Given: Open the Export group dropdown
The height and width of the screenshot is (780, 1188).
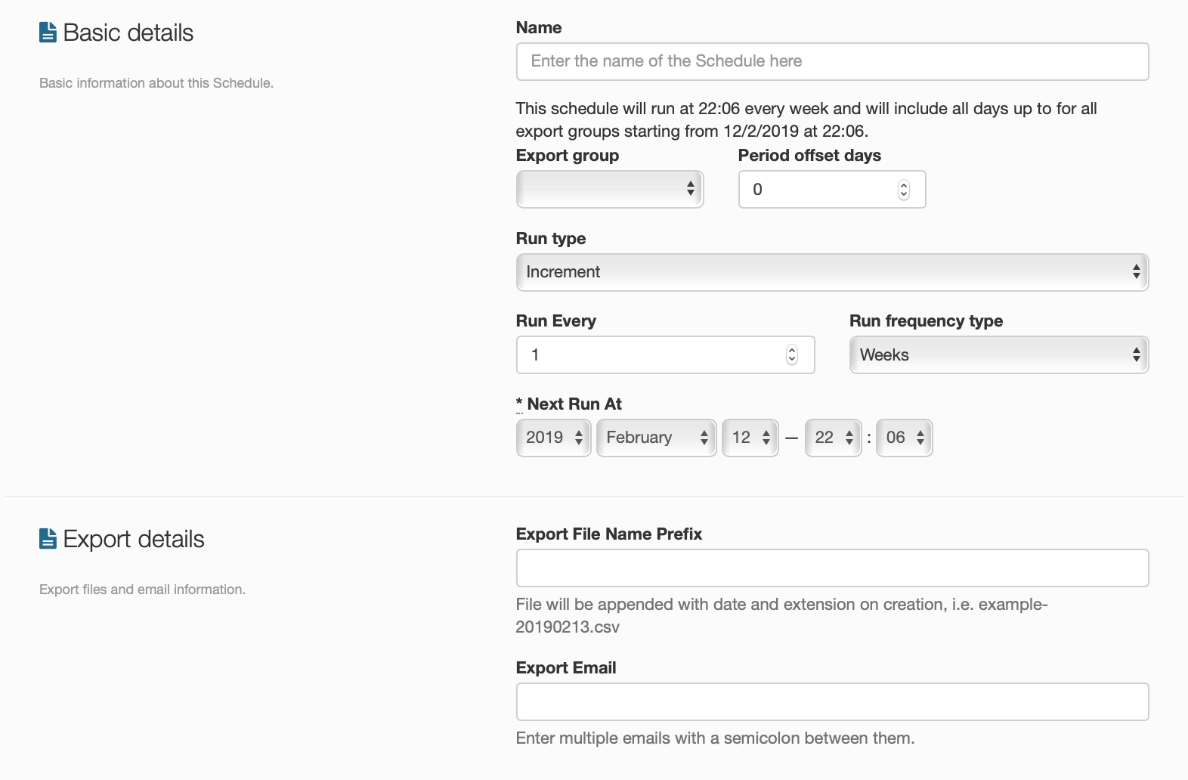Looking at the screenshot, I should (x=609, y=189).
